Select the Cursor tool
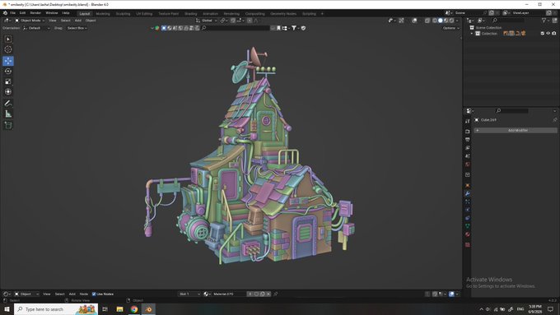 tap(8, 49)
